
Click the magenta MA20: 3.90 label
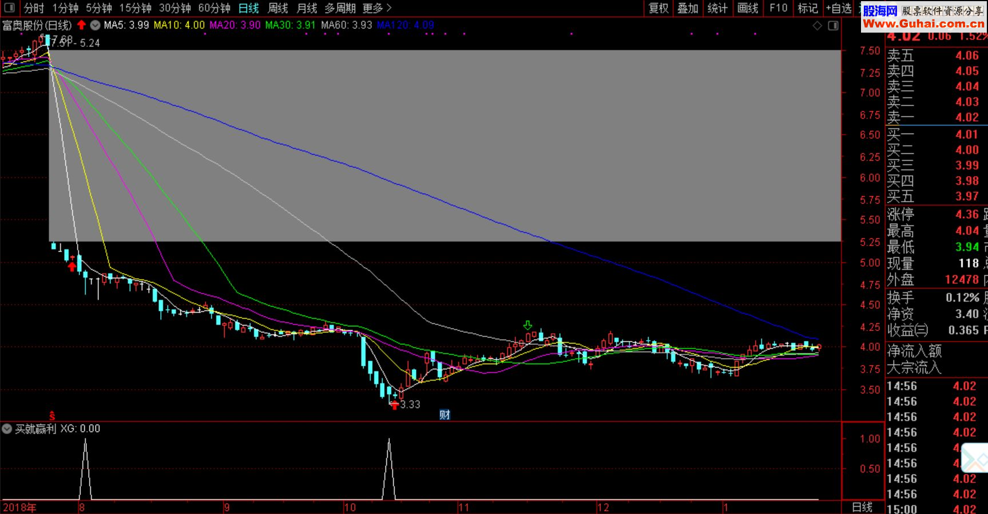point(235,25)
